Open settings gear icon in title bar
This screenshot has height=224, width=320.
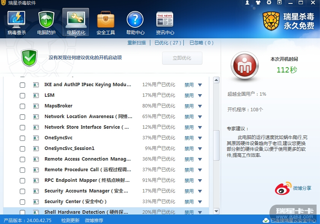click(x=269, y=3)
